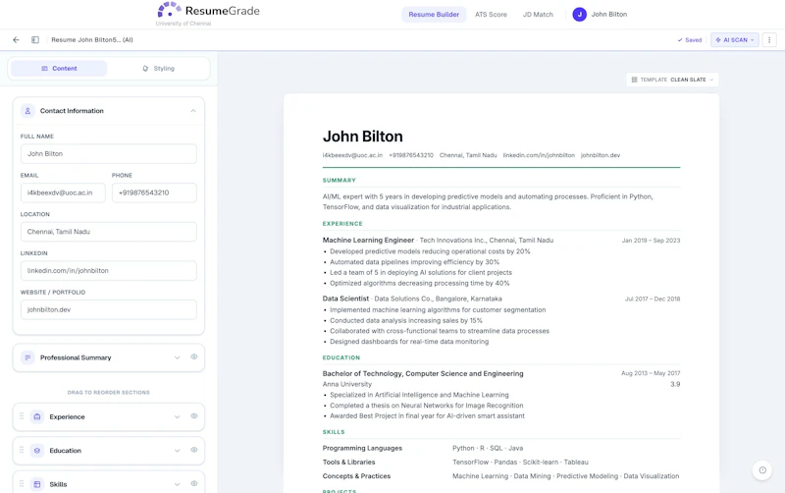Go back with the left arrow icon
785x493 pixels.
point(16,39)
